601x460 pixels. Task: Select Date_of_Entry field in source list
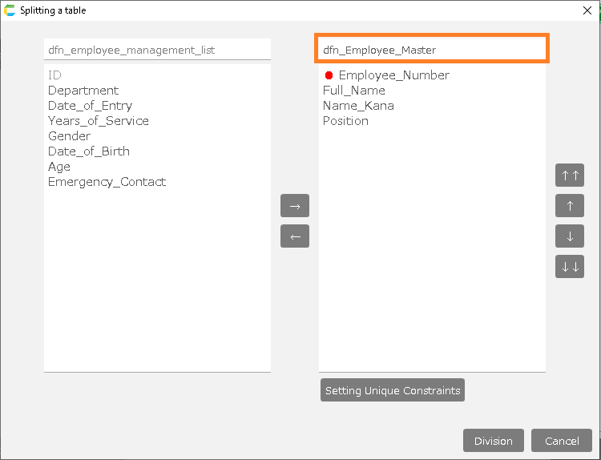pos(90,106)
